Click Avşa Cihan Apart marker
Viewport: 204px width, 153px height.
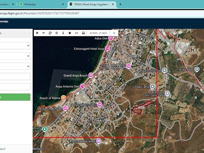(65, 108)
